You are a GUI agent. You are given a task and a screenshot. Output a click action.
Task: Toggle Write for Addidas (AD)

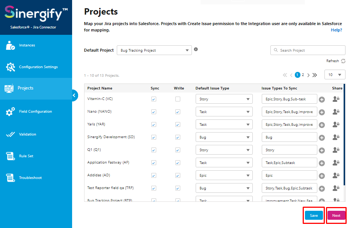178,176
